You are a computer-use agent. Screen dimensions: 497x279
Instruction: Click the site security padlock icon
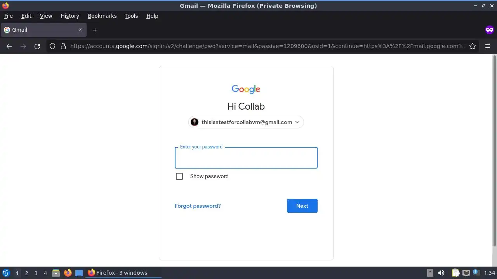pyautogui.click(x=63, y=46)
